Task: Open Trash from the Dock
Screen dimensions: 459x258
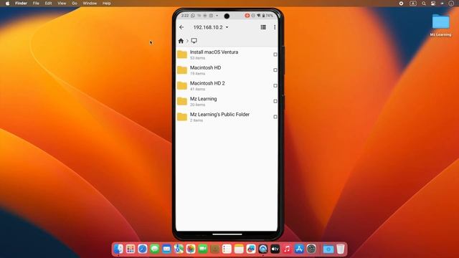Action: 340,249
